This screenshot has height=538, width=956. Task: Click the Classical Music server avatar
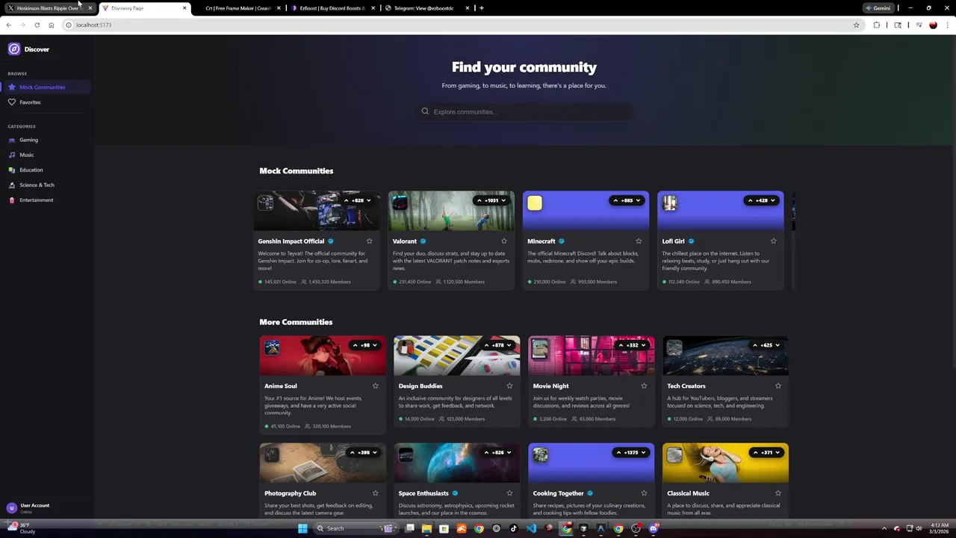[x=674, y=455]
